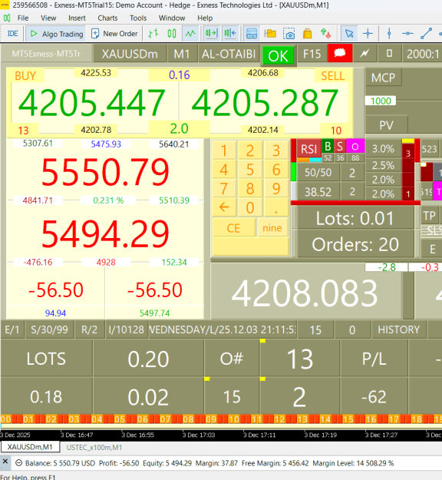Click the New Order button
The height and width of the screenshot is (480, 442).
pyautogui.click(x=114, y=34)
